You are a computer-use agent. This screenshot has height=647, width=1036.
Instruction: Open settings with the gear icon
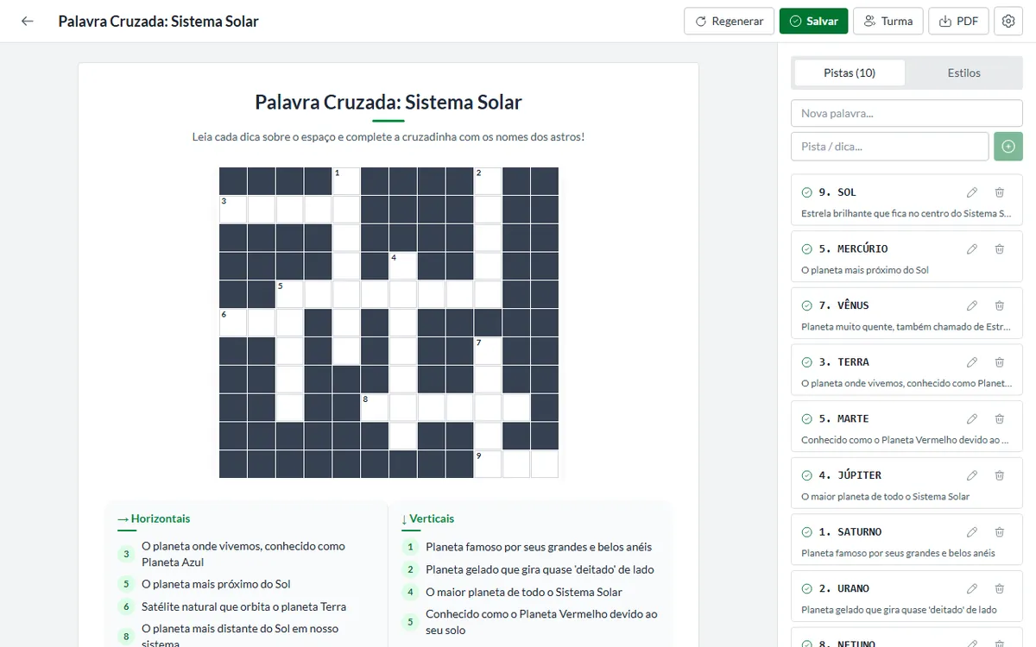(1008, 21)
